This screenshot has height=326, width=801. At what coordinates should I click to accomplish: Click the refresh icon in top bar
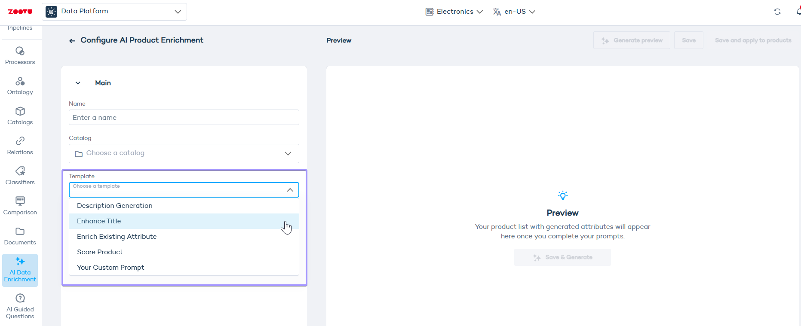point(777,12)
